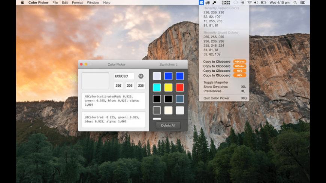Open the Window menu

tap(93, 3)
